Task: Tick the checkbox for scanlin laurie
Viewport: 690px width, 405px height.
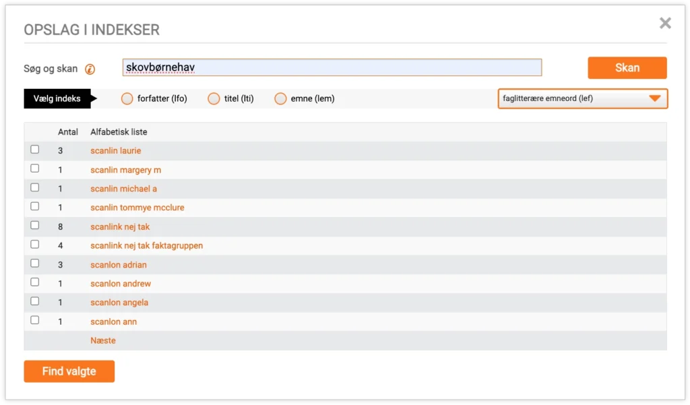Action: pyautogui.click(x=35, y=150)
